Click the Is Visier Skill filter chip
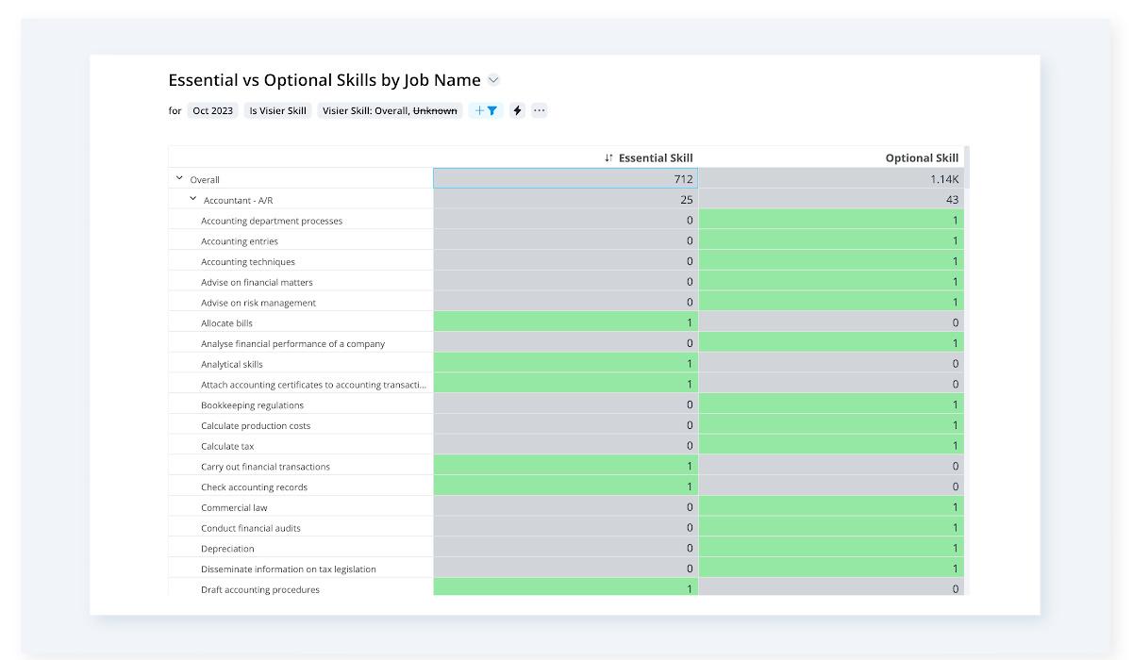Screen dimensions: 1132x660 tap(277, 110)
